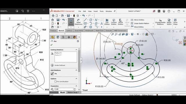Screen dimensions: 186x104
Task: Select the Sketch Fillet tool
Action: coord(96,27)
